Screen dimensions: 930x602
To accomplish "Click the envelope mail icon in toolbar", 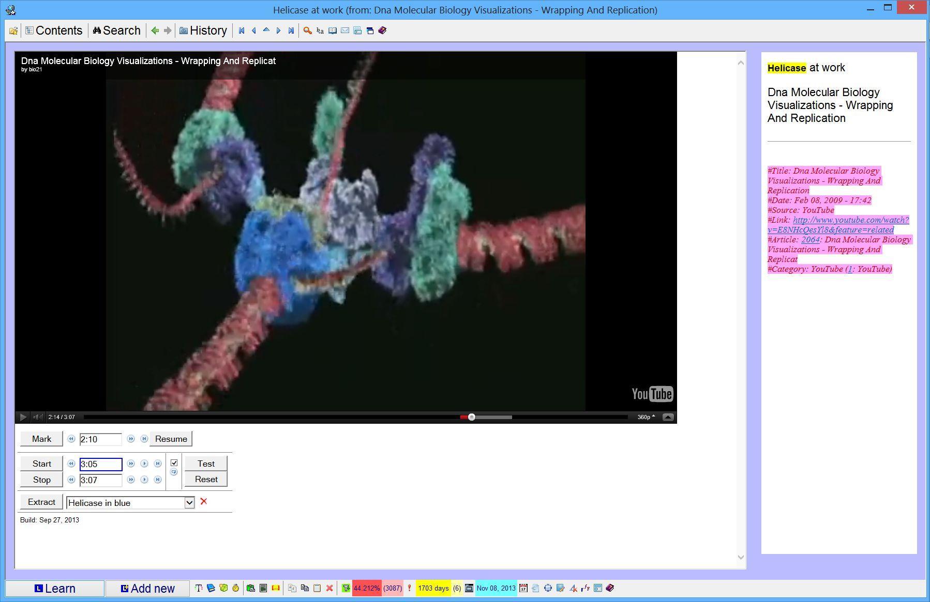I will click(x=345, y=30).
